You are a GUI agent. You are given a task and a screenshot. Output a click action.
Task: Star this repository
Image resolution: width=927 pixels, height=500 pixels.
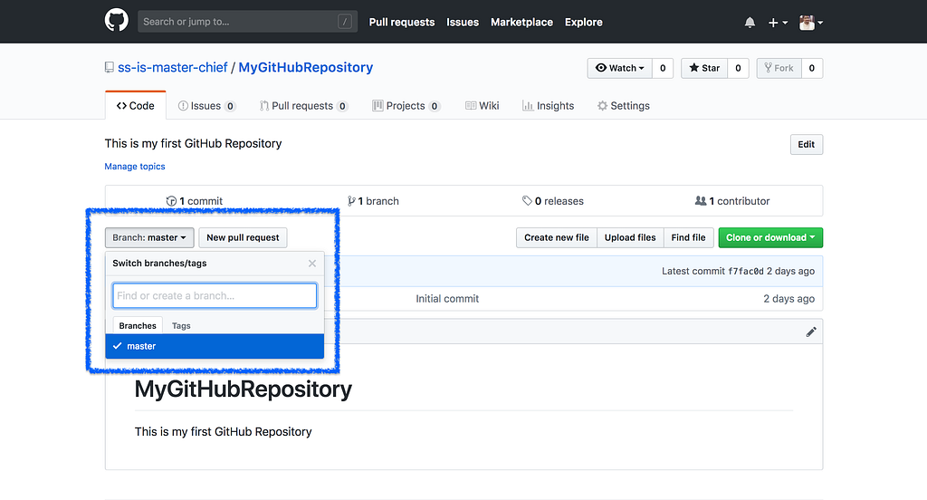coord(704,68)
